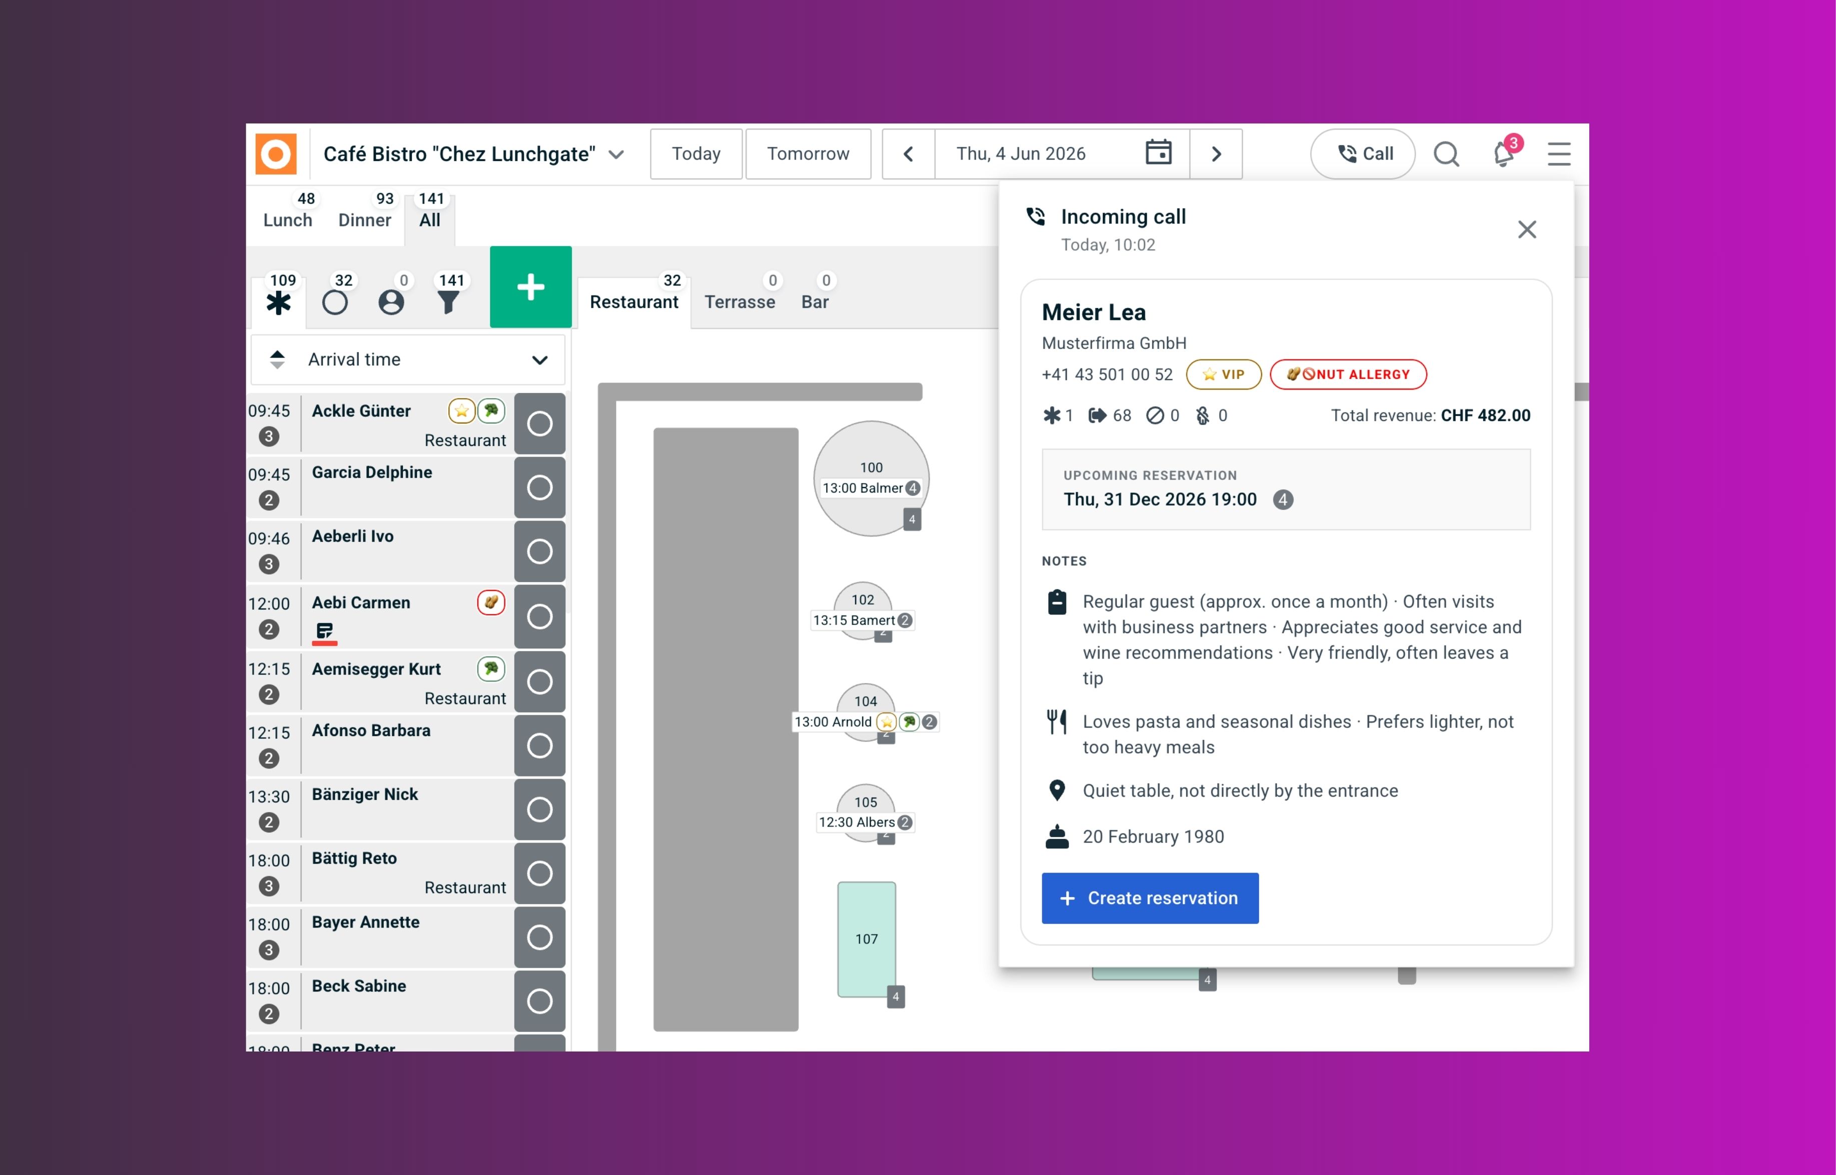The height and width of the screenshot is (1175, 1836).
Task: Toggle status circle for Aeberli Ivo
Action: point(540,551)
